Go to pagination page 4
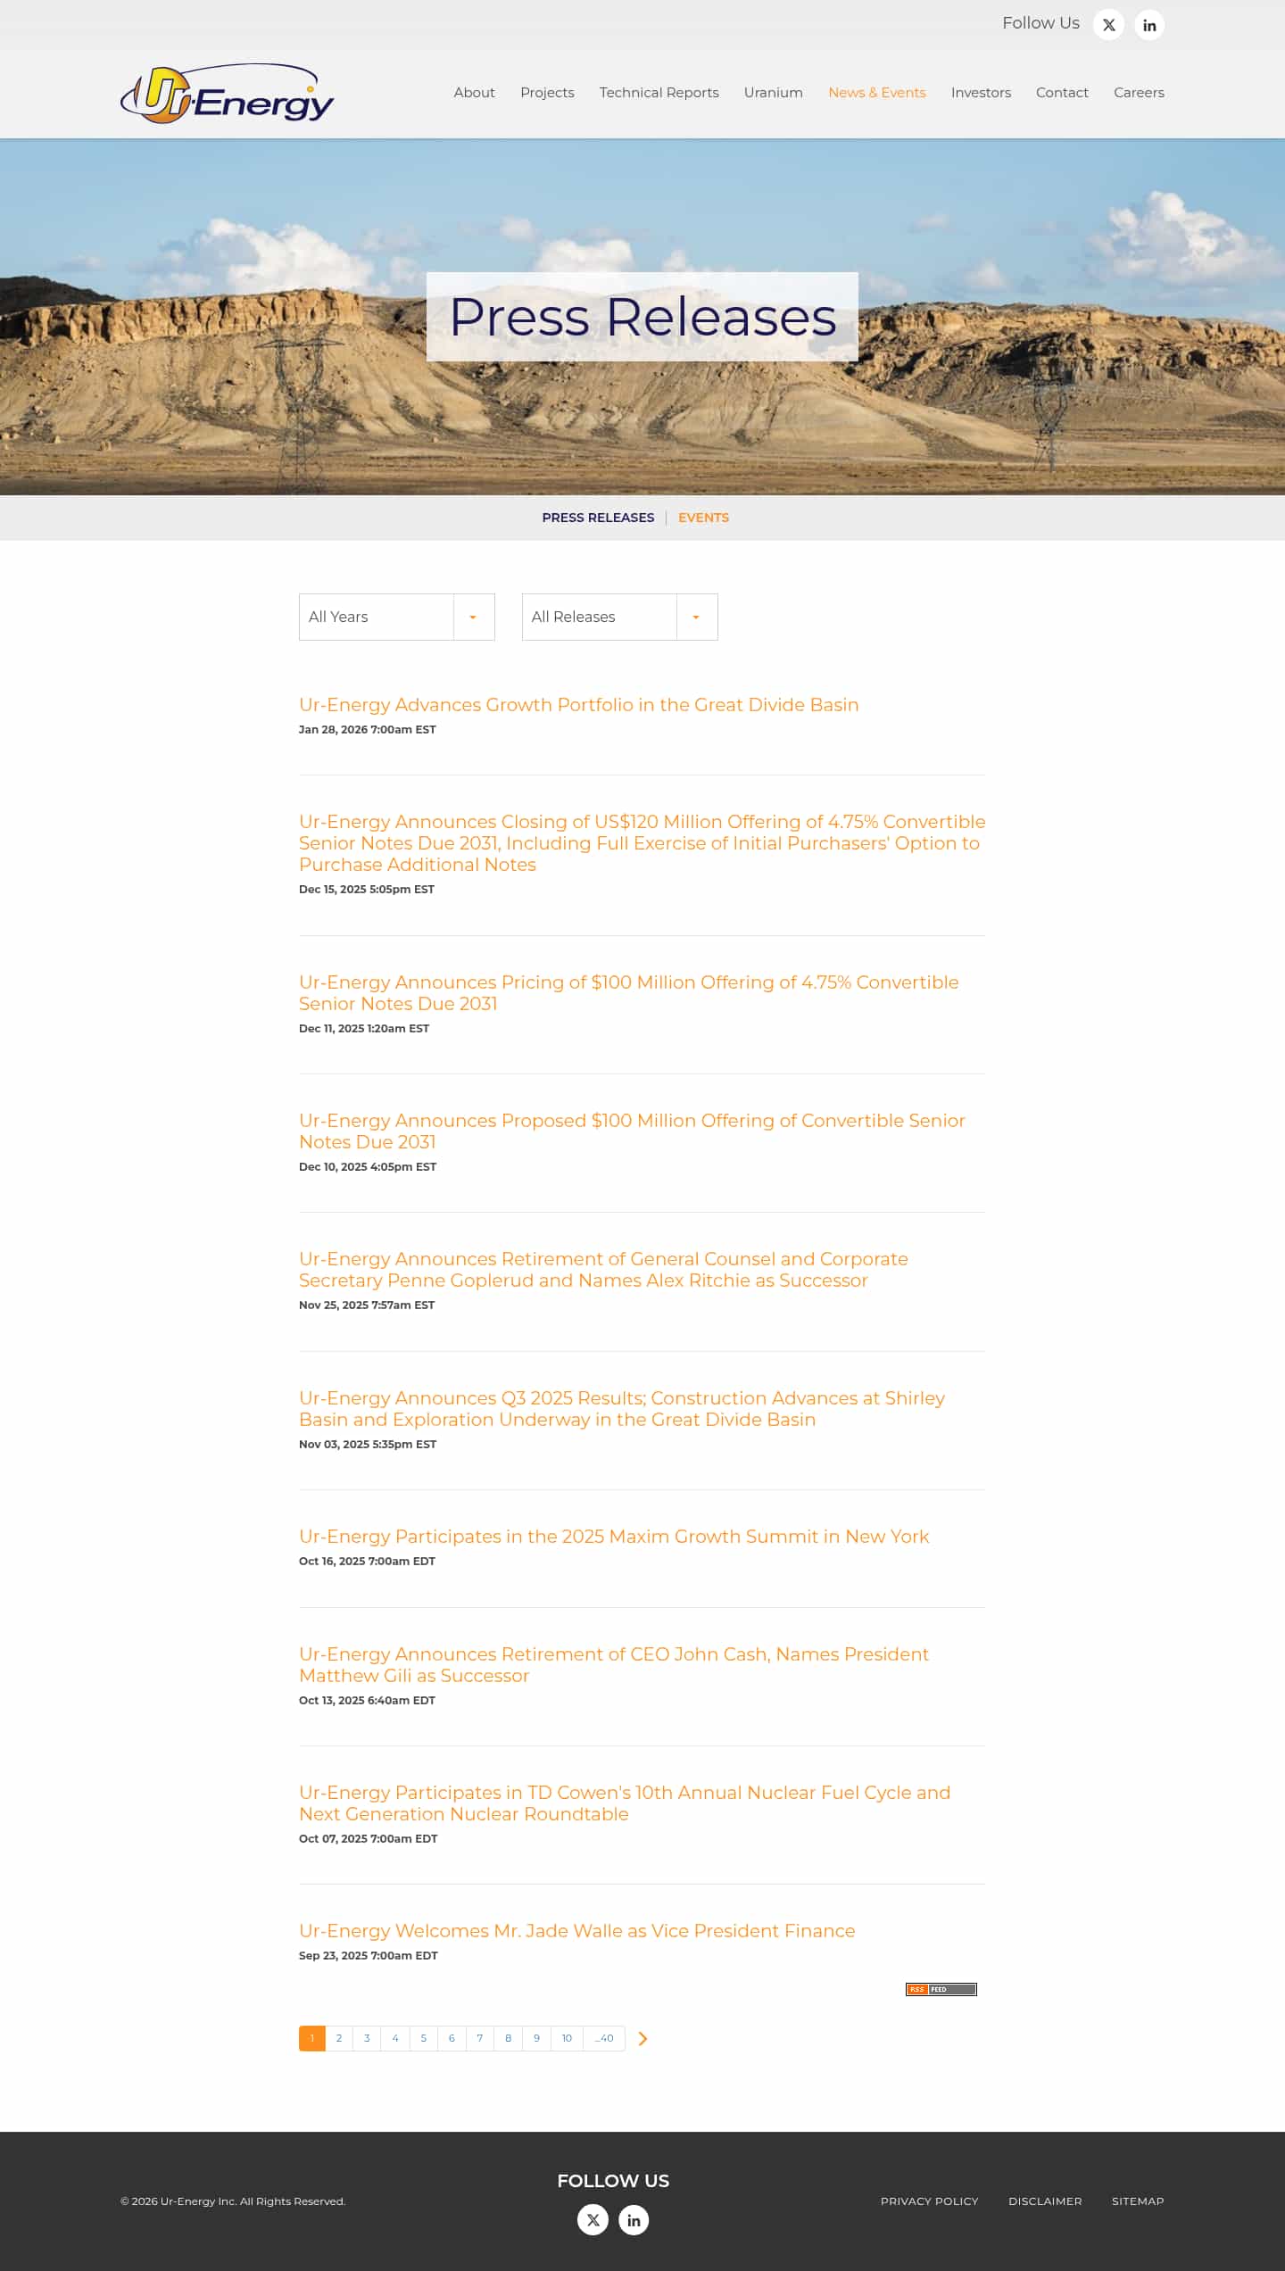 [x=395, y=2038]
